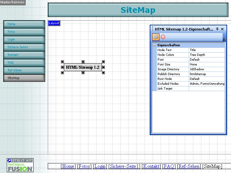
Task: Click the Home navigation button
Action: (24, 24)
